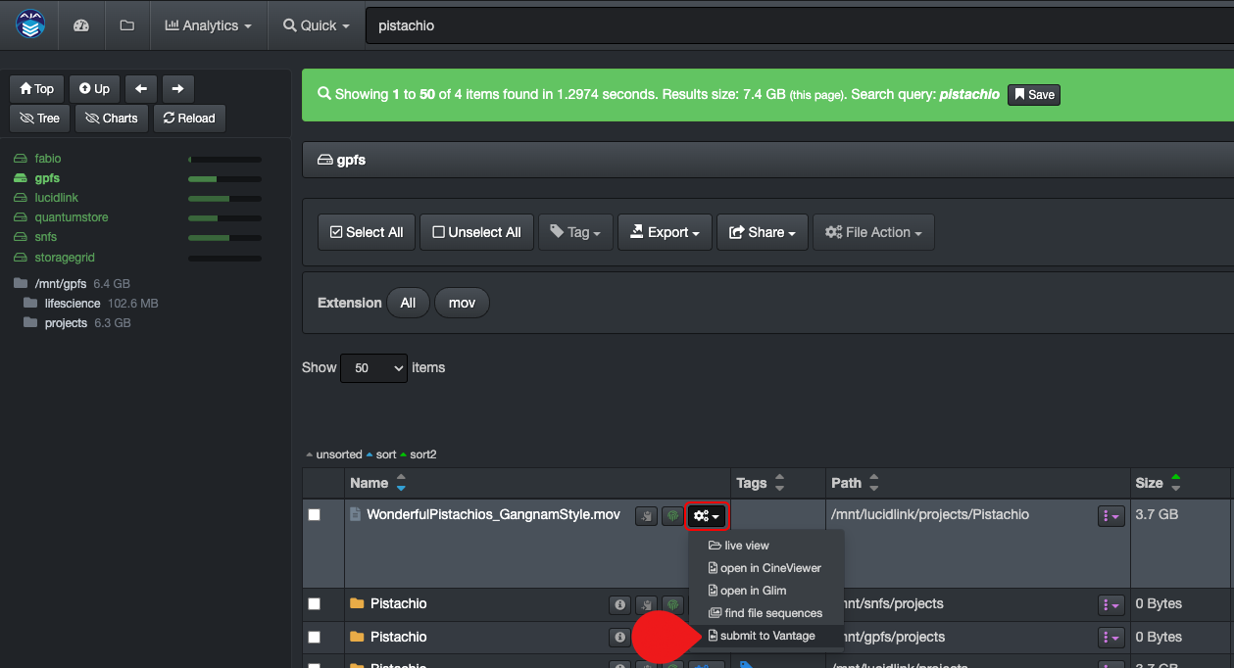Open the info icon for the first Pistachio folder
This screenshot has width=1234, height=668.
click(x=619, y=604)
